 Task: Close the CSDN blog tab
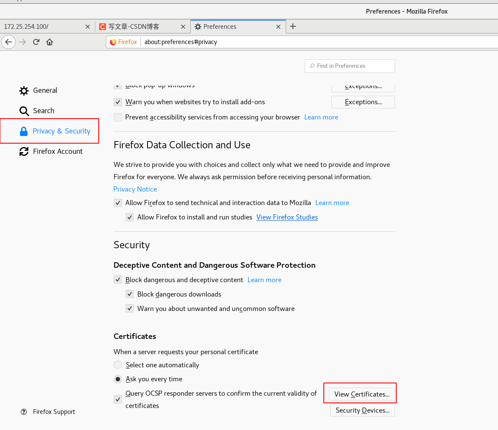183,27
